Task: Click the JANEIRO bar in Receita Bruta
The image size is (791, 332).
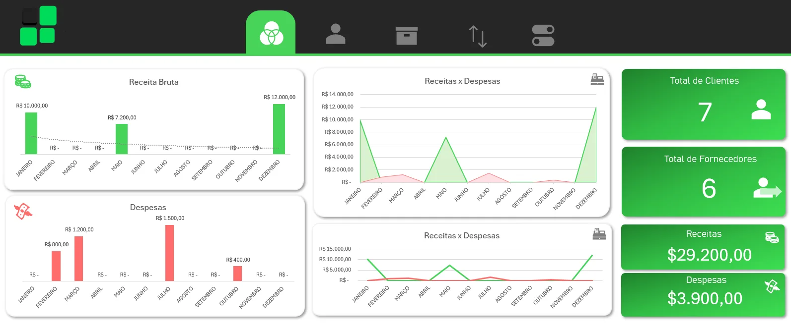Action: point(31,133)
